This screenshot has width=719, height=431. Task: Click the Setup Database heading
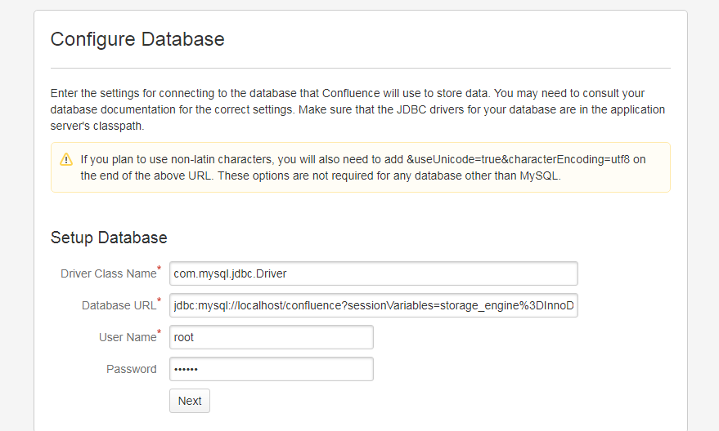tap(109, 238)
